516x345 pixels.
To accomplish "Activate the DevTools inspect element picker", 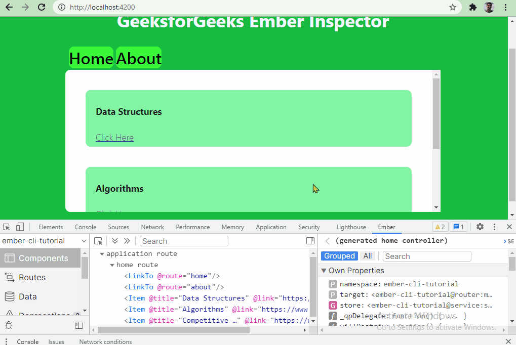I will click(6, 227).
